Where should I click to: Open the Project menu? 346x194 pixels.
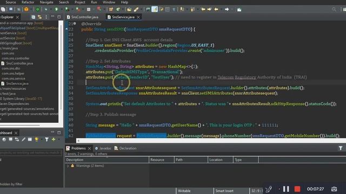[x=79, y=2]
